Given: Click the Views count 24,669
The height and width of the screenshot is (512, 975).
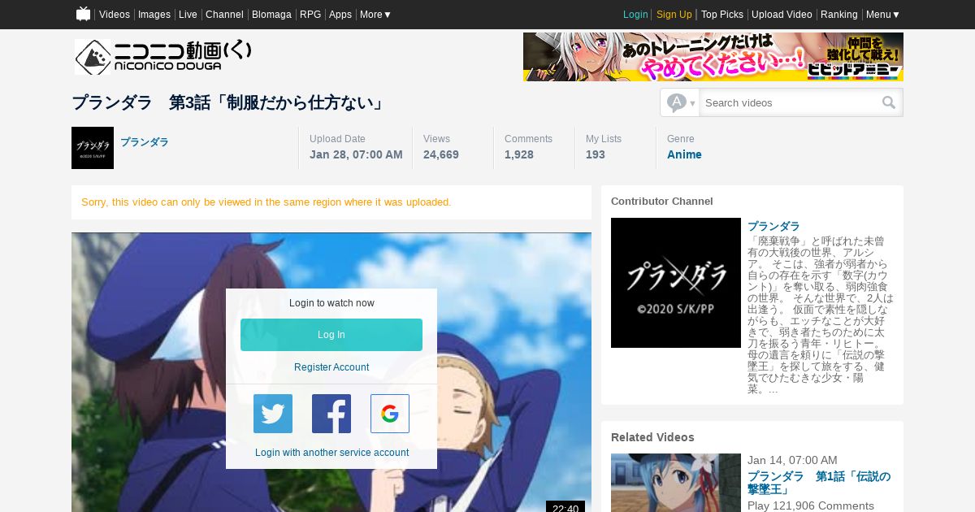Looking at the screenshot, I should [441, 154].
